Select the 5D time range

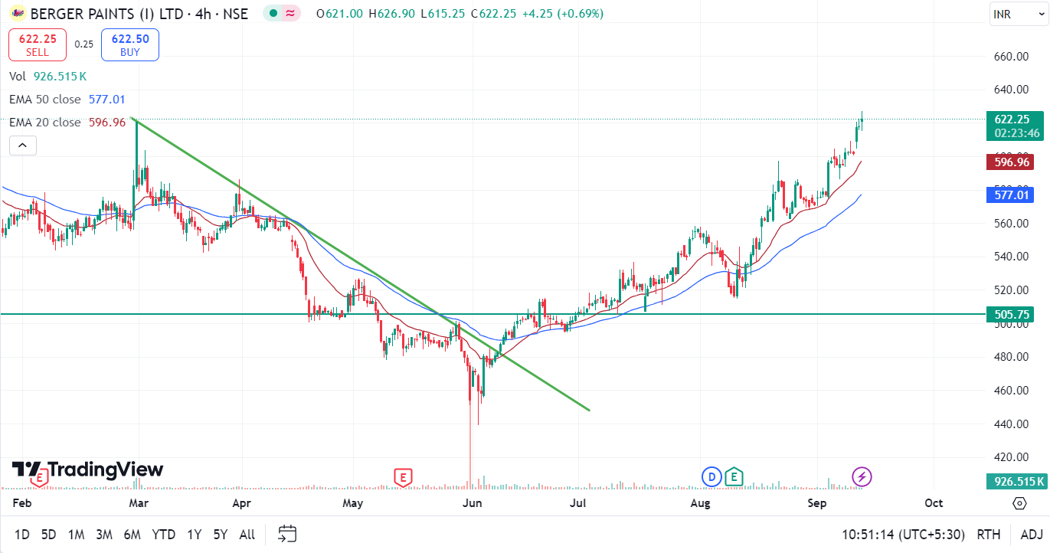pos(48,535)
